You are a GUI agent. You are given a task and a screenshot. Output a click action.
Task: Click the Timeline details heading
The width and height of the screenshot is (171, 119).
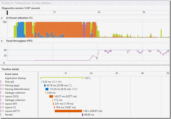[x=10, y=69]
